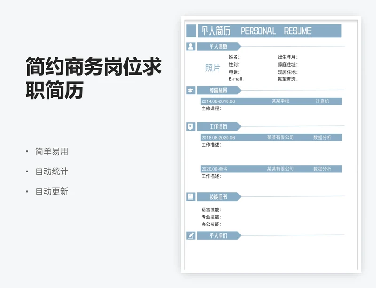Click the pencil edit icon beside 个人评价
Image resolution: width=376 pixels, height=288 pixels.
point(191,235)
